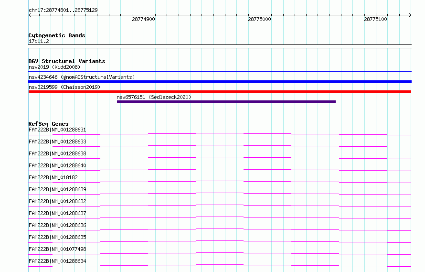Open variant nsv3219599 (Chaisson2019) label
This screenshot has width=425, height=272.
64,87
